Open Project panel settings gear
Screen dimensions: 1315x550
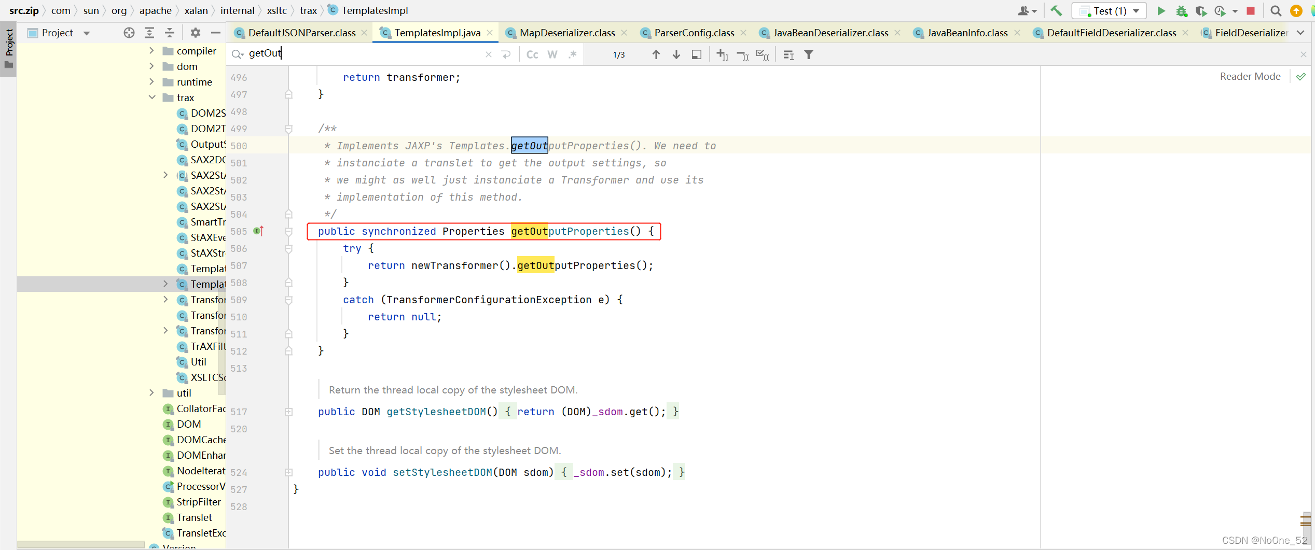click(x=195, y=33)
